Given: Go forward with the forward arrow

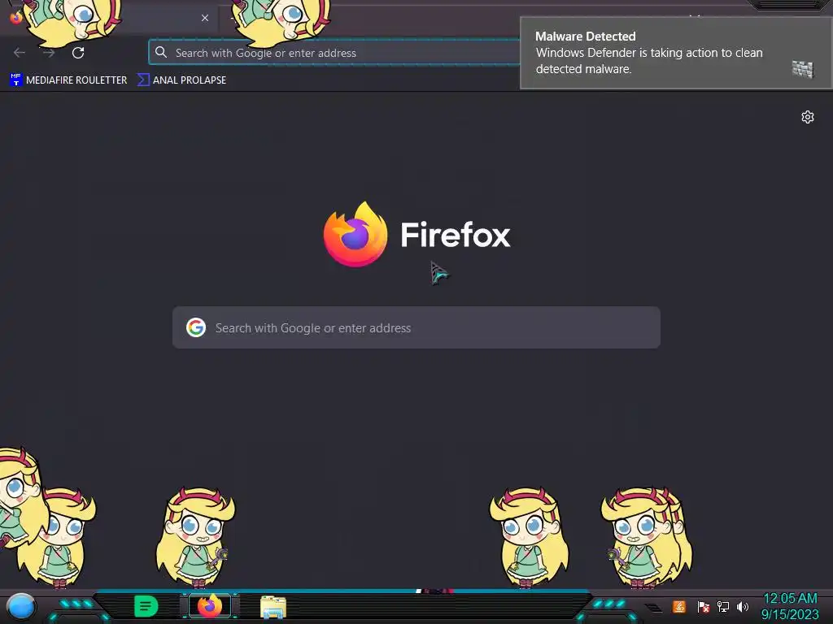Looking at the screenshot, I should (x=49, y=53).
